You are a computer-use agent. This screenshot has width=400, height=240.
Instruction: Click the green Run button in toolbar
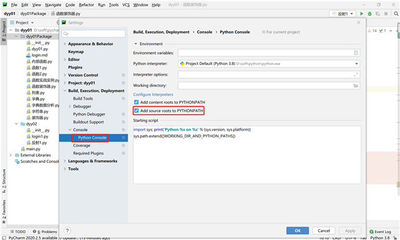361,14
